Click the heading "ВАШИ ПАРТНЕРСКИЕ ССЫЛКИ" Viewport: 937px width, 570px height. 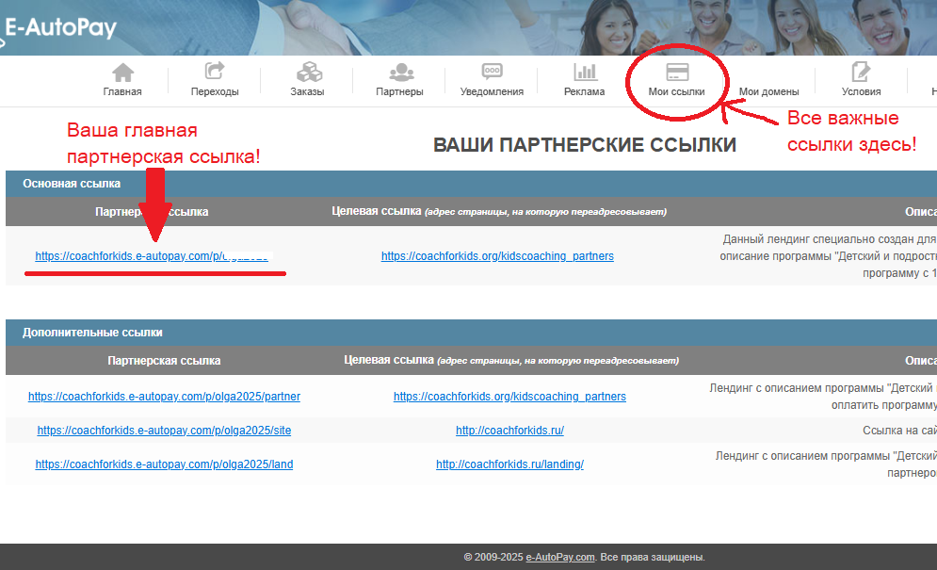tap(585, 145)
